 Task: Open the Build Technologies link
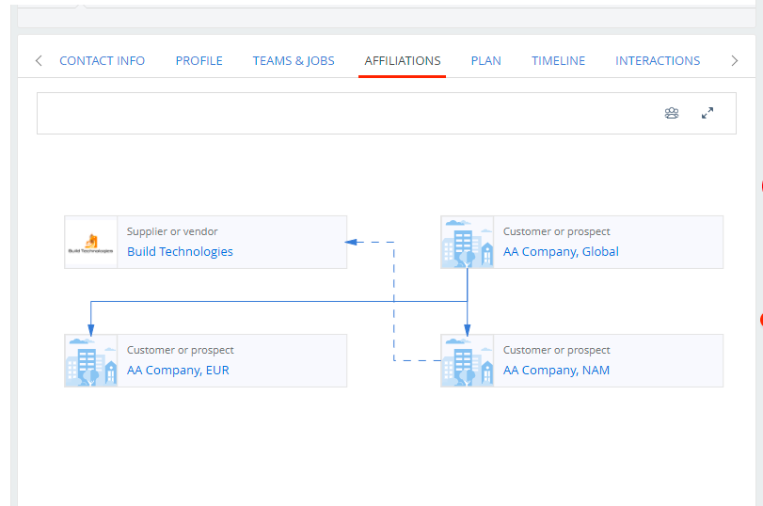180,252
